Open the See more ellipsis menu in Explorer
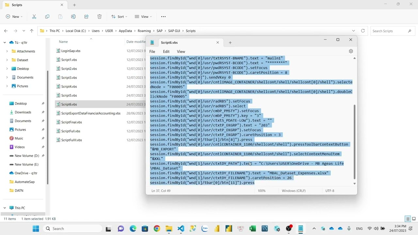This screenshot has width=418, height=235. pyautogui.click(x=163, y=17)
